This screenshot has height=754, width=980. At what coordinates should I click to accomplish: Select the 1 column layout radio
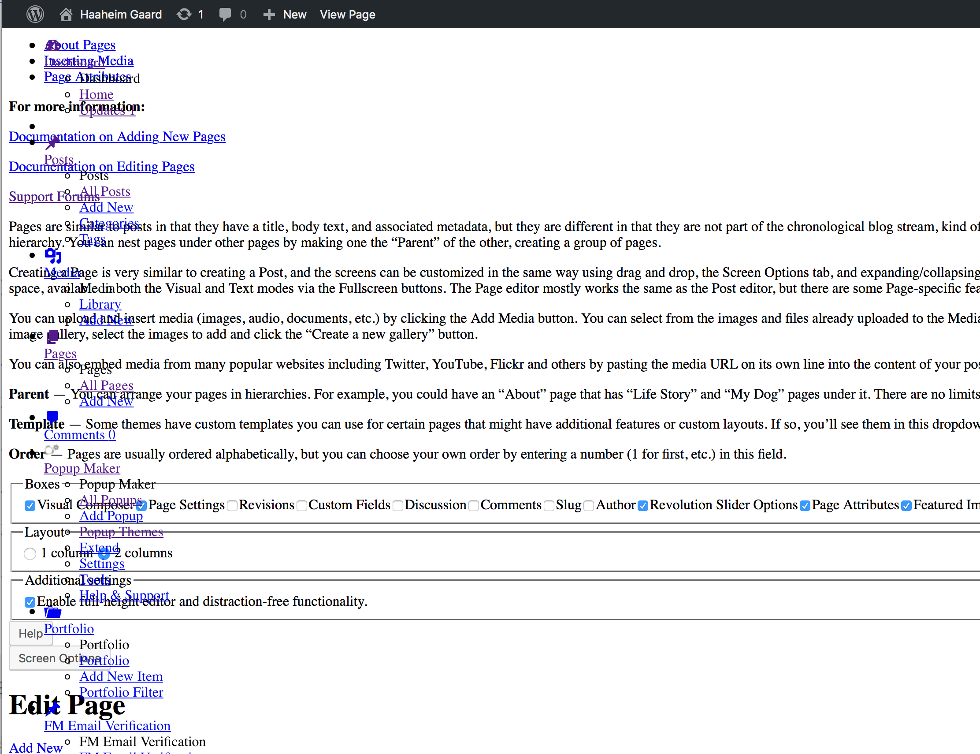coord(30,553)
